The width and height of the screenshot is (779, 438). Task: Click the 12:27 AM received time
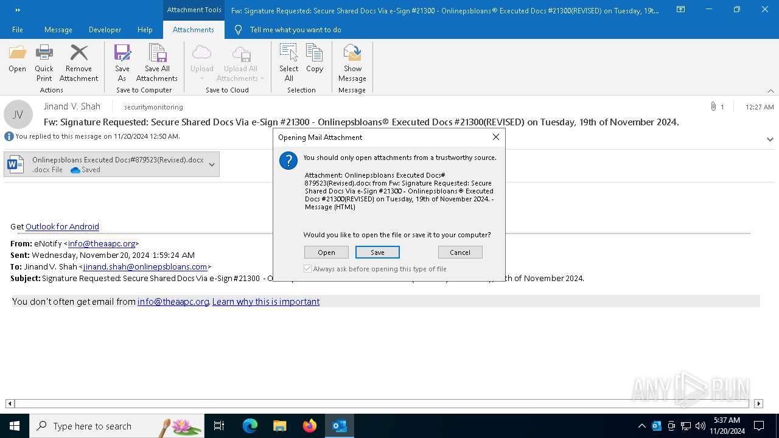[760, 107]
